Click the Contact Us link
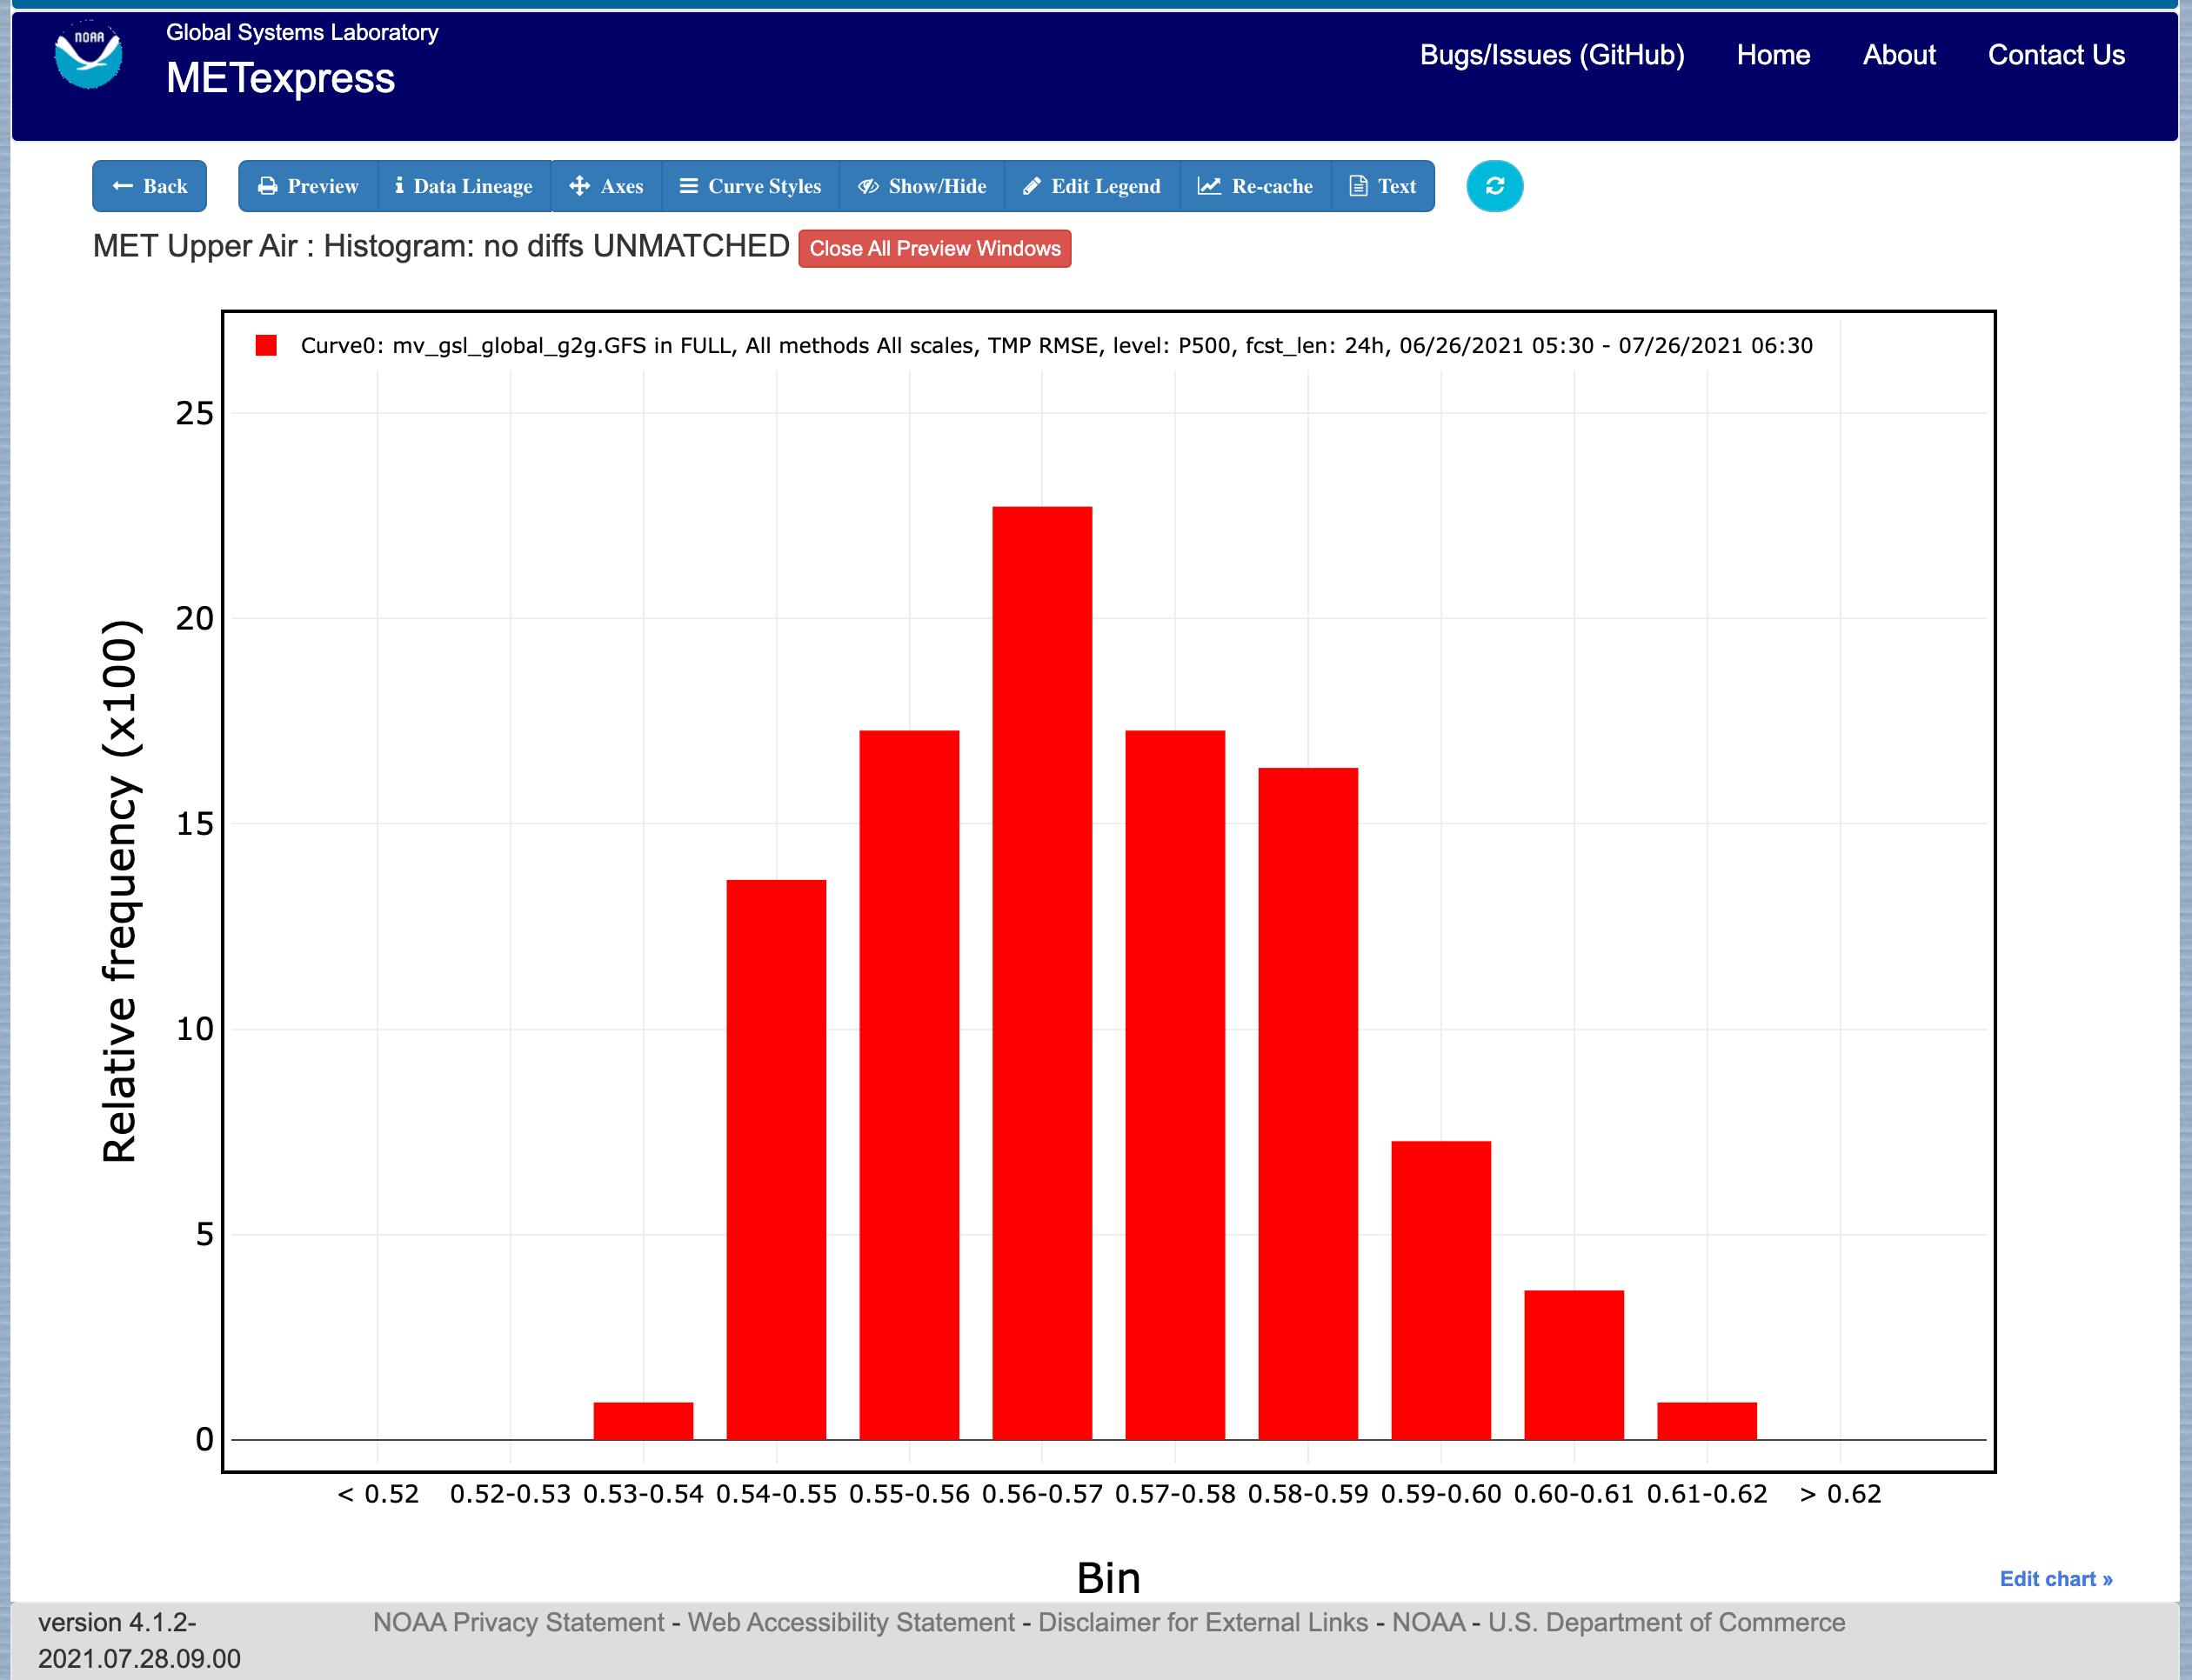Screen dimensions: 2192x1680 point(2055,55)
